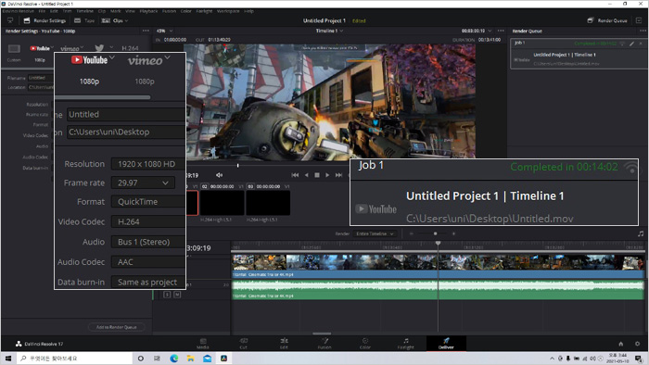
Task: Open the Timeline 1 selector dropdown
Action: (x=329, y=31)
